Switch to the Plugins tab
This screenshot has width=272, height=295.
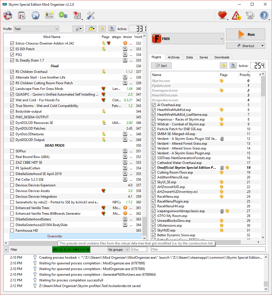point(156,57)
